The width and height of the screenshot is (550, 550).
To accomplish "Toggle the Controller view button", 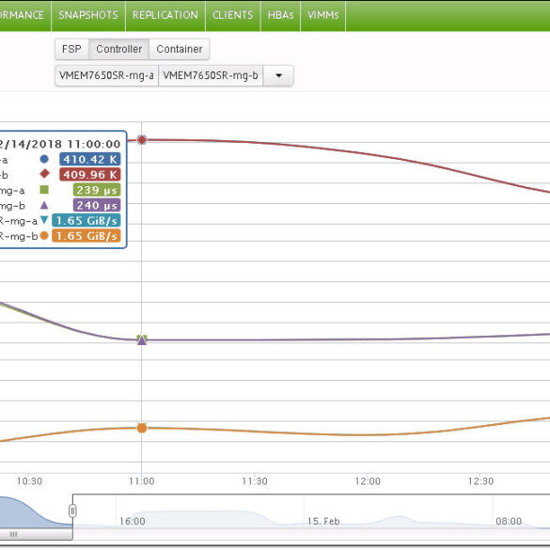I will (x=119, y=49).
